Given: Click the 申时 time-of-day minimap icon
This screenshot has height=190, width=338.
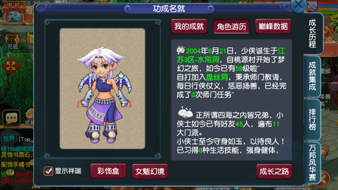Looking at the screenshot, I should coord(14,13).
